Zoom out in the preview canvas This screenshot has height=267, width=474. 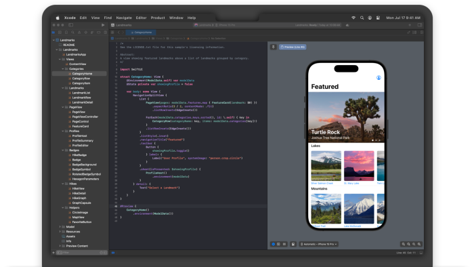(x=404, y=244)
